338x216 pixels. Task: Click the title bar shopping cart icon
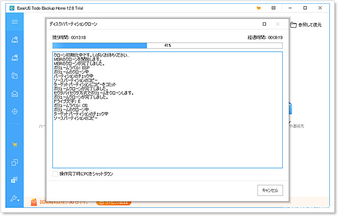click(x=258, y=8)
